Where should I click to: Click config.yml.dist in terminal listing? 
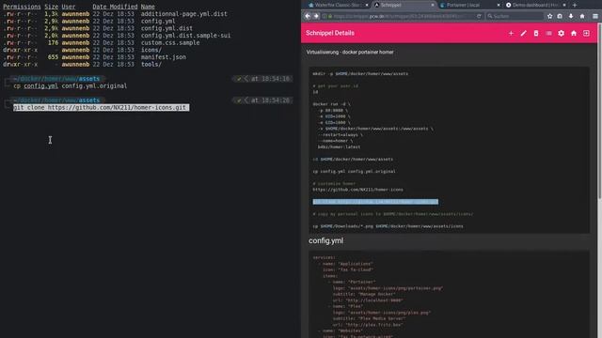(x=166, y=28)
